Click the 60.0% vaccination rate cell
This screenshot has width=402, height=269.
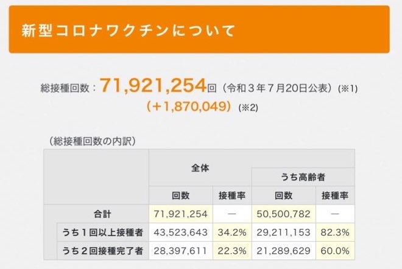[334, 250]
